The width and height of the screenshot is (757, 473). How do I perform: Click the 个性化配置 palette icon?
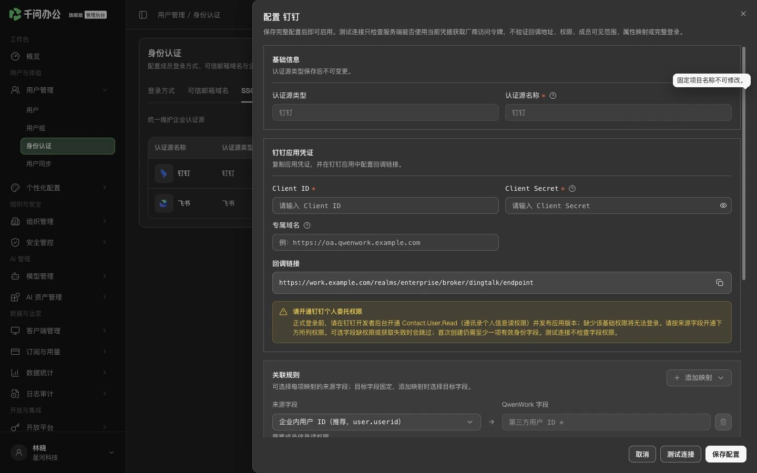point(15,188)
